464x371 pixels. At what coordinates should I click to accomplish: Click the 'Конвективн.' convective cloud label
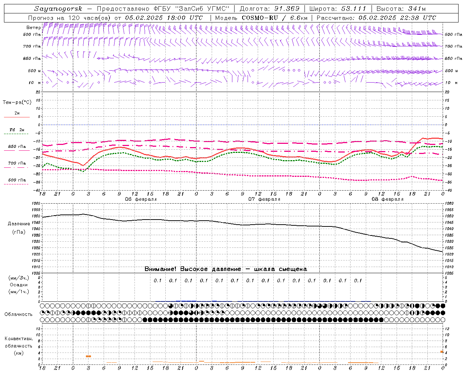18,339
